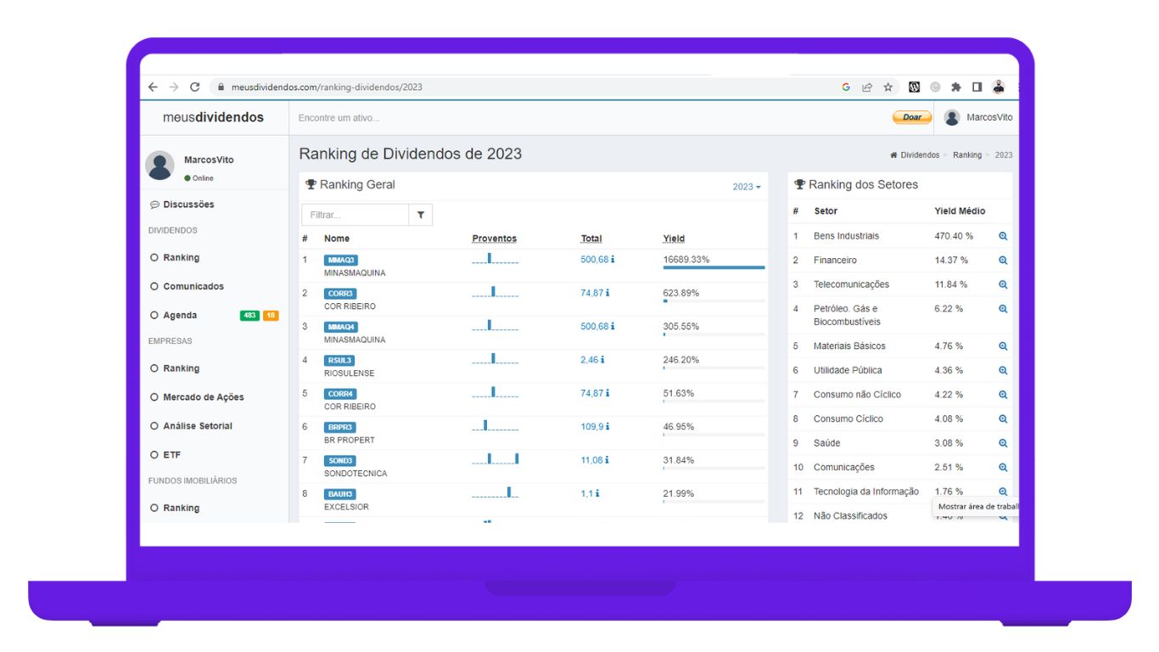The width and height of the screenshot is (1159, 652).
Task: Sort table by Yield column header
Action: (x=674, y=239)
